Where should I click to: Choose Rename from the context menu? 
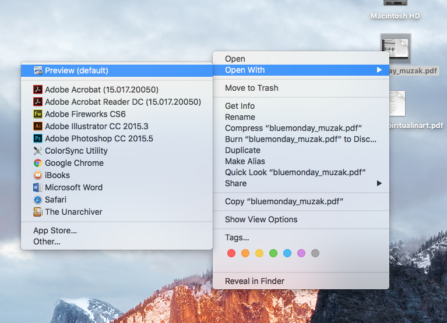pyautogui.click(x=301, y=117)
